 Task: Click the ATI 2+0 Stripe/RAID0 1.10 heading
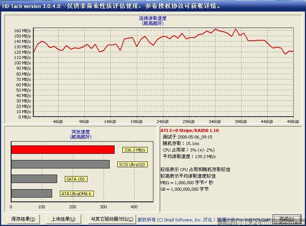tap(189, 130)
